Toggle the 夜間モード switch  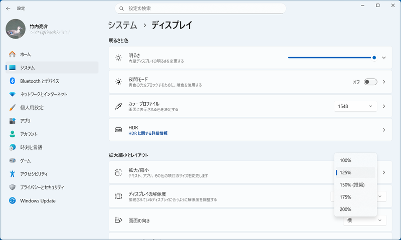click(370, 82)
